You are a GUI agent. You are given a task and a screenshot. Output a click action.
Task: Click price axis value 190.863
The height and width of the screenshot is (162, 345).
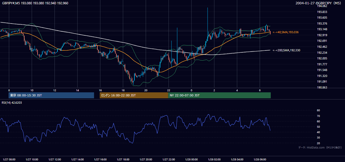pyautogui.click(x=322, y=87)
